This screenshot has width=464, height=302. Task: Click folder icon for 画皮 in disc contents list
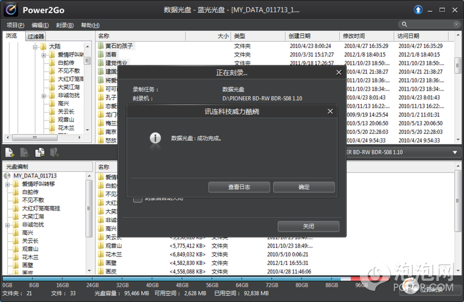(101, 271)
